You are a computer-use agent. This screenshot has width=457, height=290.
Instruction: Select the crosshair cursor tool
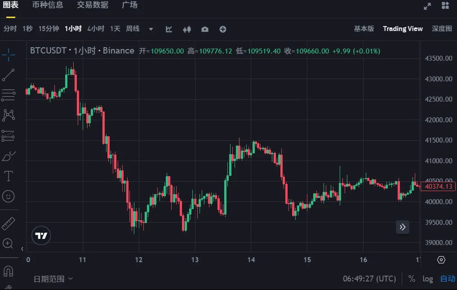[x=9, y=54]
